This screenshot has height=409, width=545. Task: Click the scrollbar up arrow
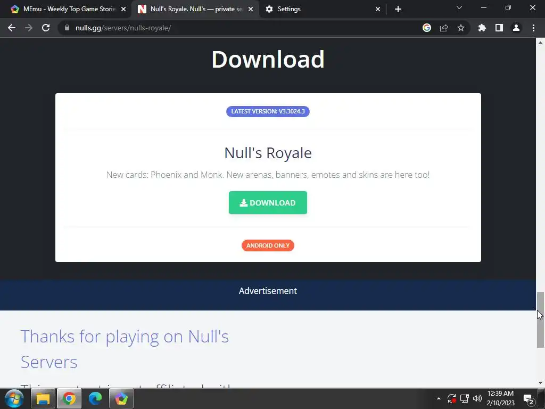(x=540, y=43)
